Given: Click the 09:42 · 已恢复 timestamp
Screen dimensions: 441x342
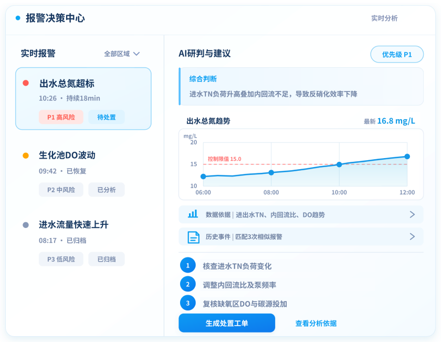Looking at the screenshot, I should [x=62, y=171].
